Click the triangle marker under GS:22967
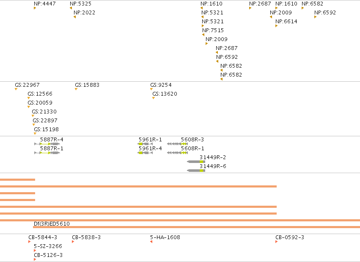This screenshot has width=360, height=262. [x=16, y=89]
